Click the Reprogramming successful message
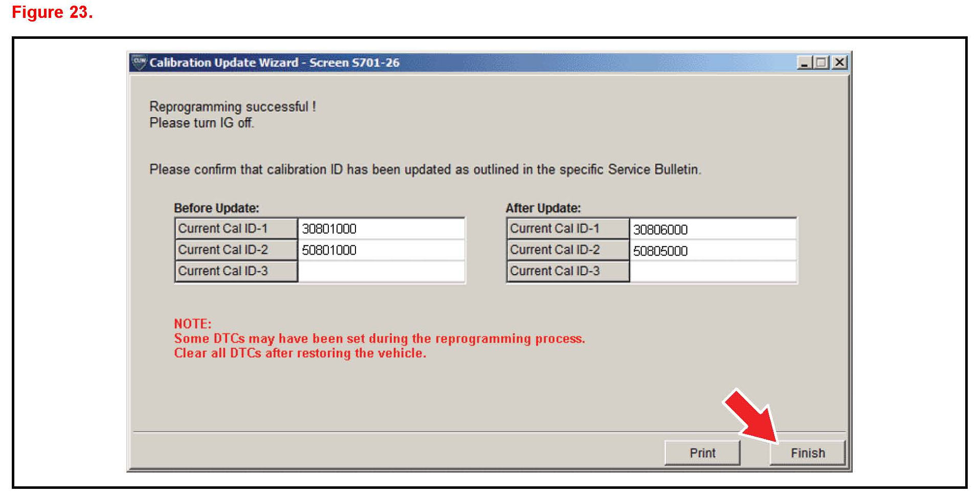979x495 pixels. [232, 107]
